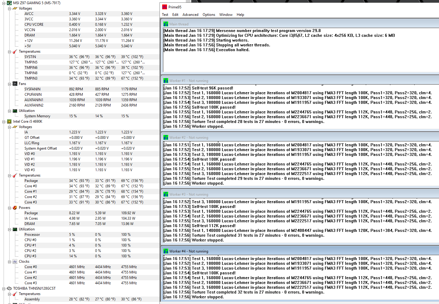
Task: Collapse the MSI Z97 GAMING 5 tree node
Action: point(4,3)
